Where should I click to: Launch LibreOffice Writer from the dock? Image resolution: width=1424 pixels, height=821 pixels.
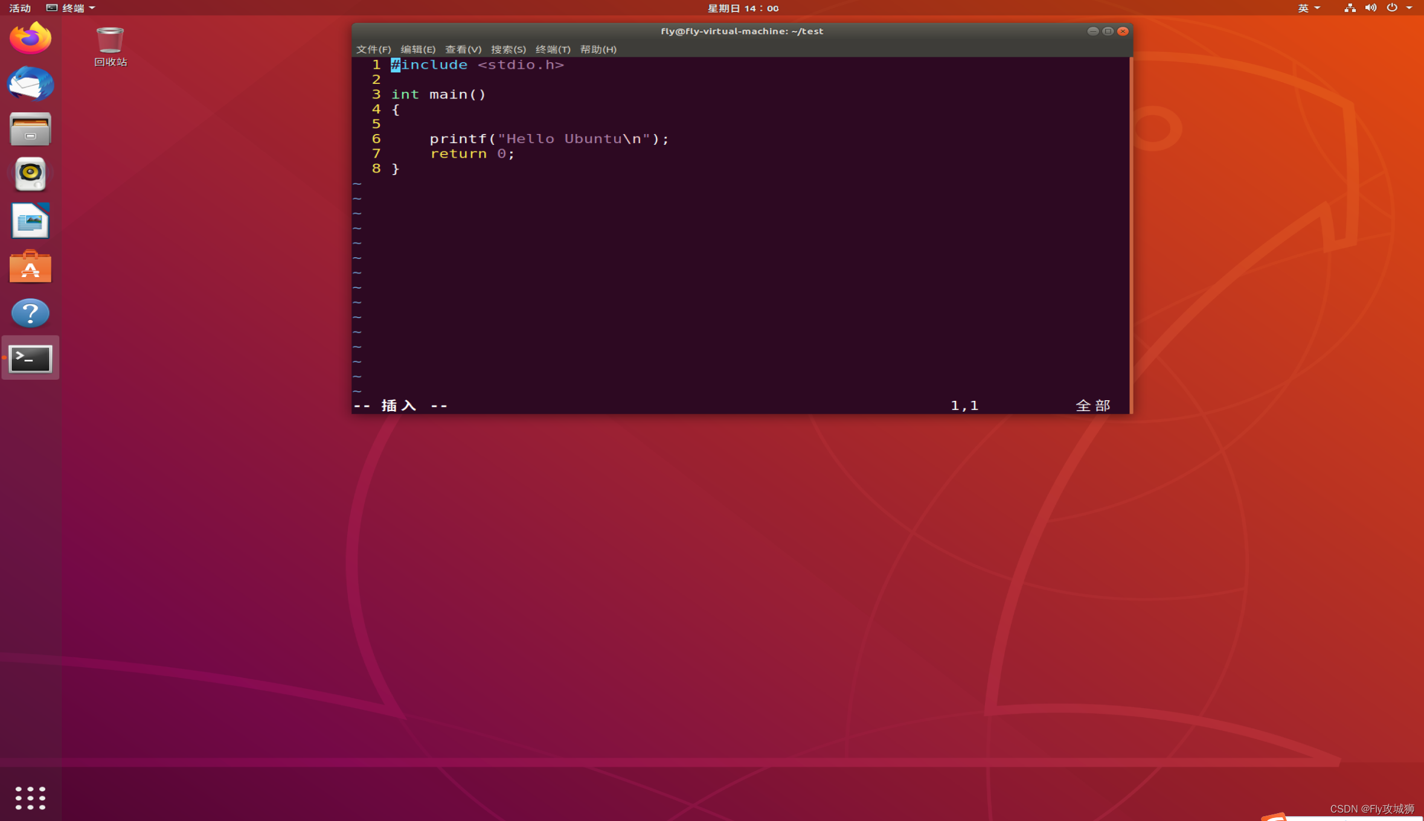[x=30, y=220]
